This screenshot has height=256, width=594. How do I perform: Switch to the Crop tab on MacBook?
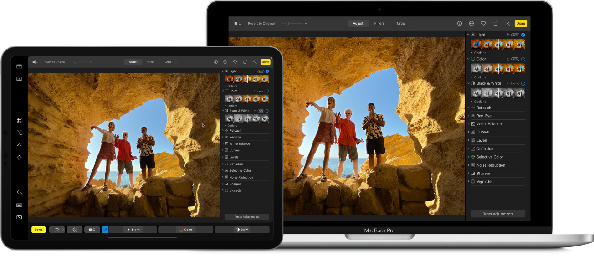point(401,23)
